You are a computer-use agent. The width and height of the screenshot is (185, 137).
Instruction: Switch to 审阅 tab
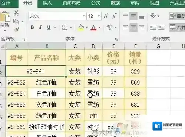(x=135, y=3)
